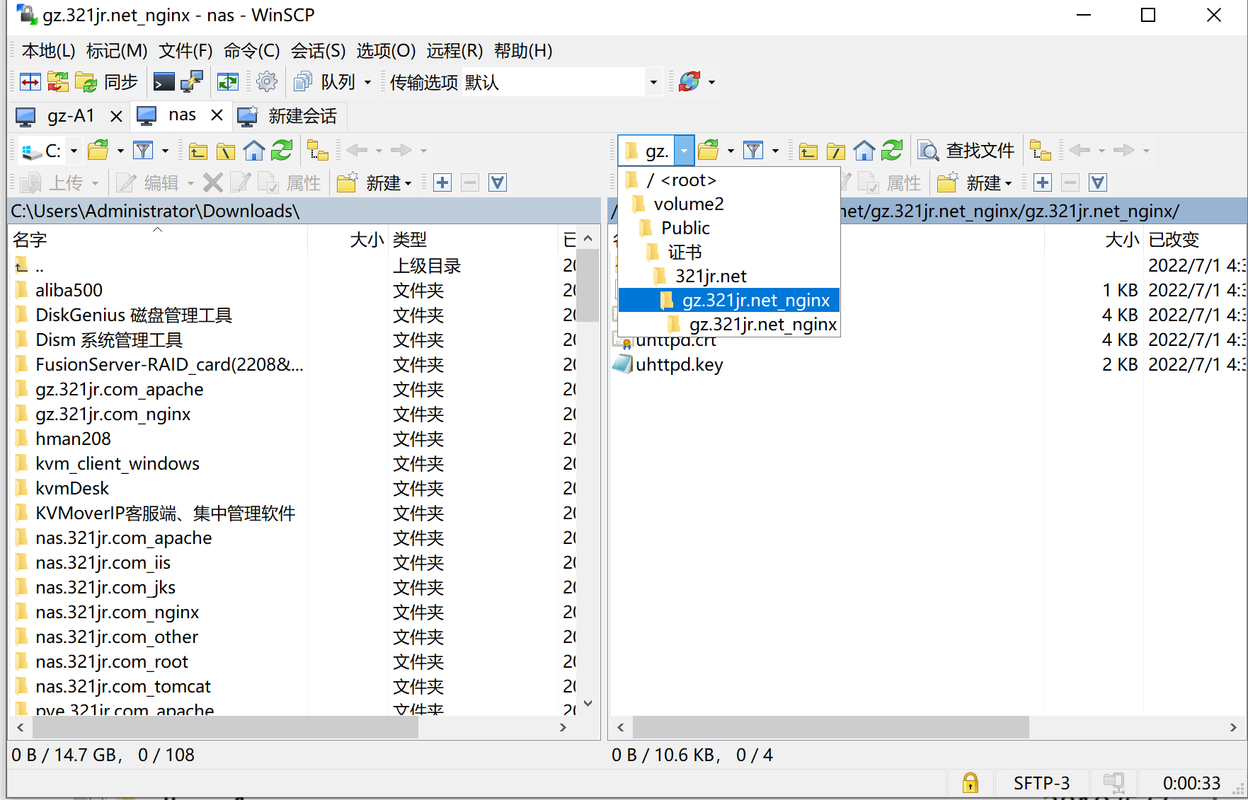Close the nas session tab
Image resolution: width=1248 pixels, height=800 pixels.
217,115
